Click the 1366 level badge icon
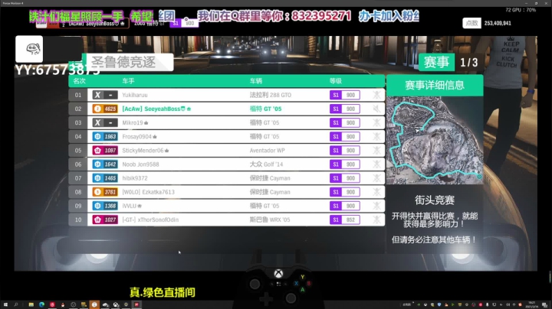Screen dimensions: 552x309 105,206
